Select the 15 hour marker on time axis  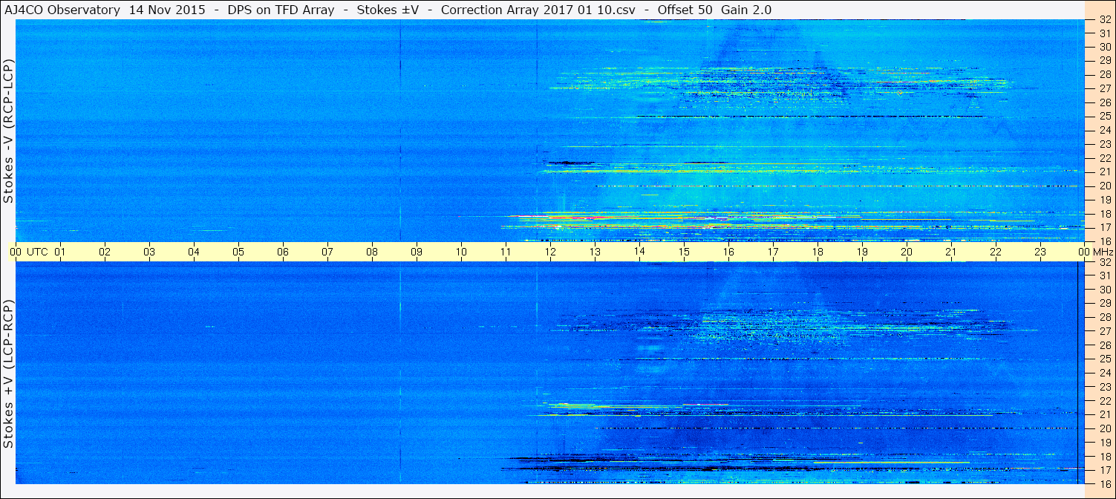click(x=684, y=252)
